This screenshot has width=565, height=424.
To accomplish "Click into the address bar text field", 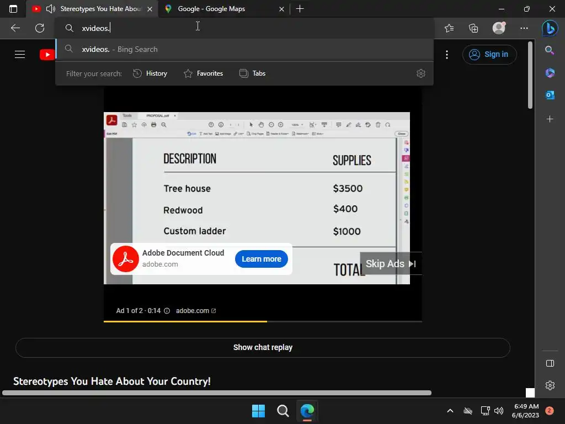I will [x=244, y=28].
